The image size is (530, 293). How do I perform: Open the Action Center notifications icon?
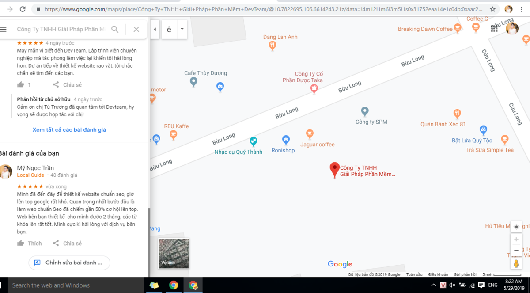(481, 285)
